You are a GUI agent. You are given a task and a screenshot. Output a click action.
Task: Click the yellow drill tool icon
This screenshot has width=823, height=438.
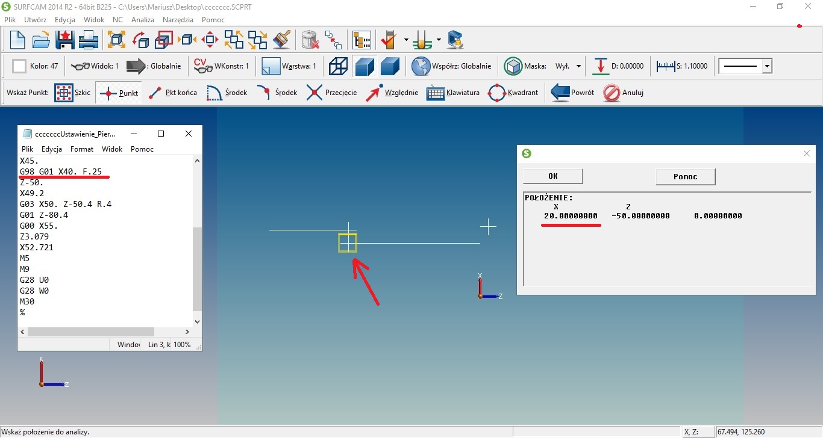[x=423, y=40]
